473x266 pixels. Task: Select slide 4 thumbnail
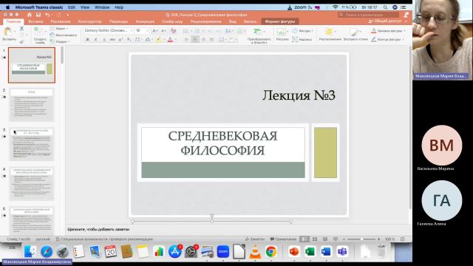(31, 184)
